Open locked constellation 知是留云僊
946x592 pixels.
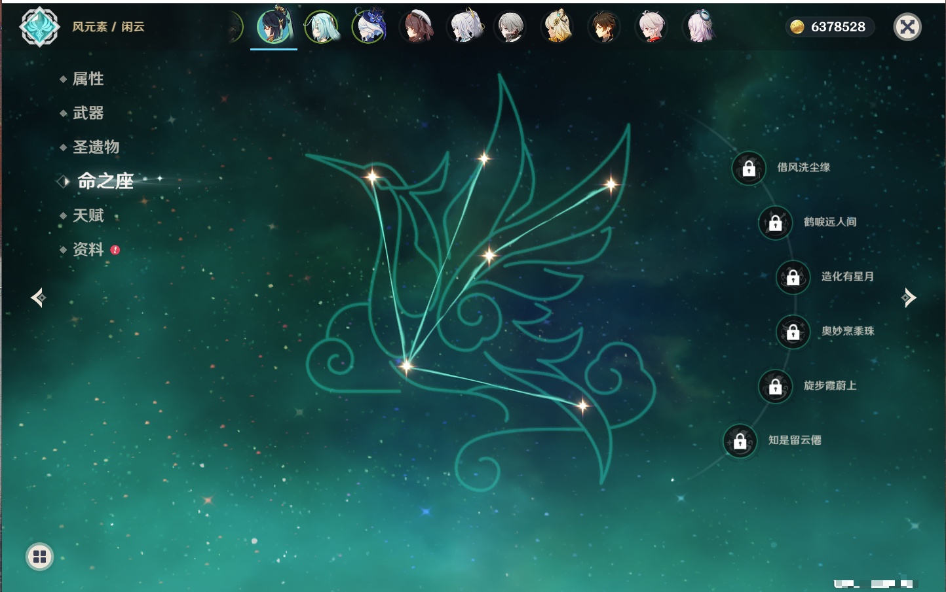(740, 441)
